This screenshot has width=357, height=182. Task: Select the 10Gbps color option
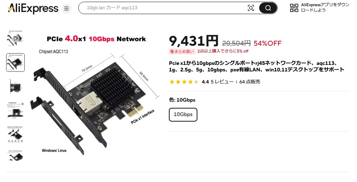183,115
